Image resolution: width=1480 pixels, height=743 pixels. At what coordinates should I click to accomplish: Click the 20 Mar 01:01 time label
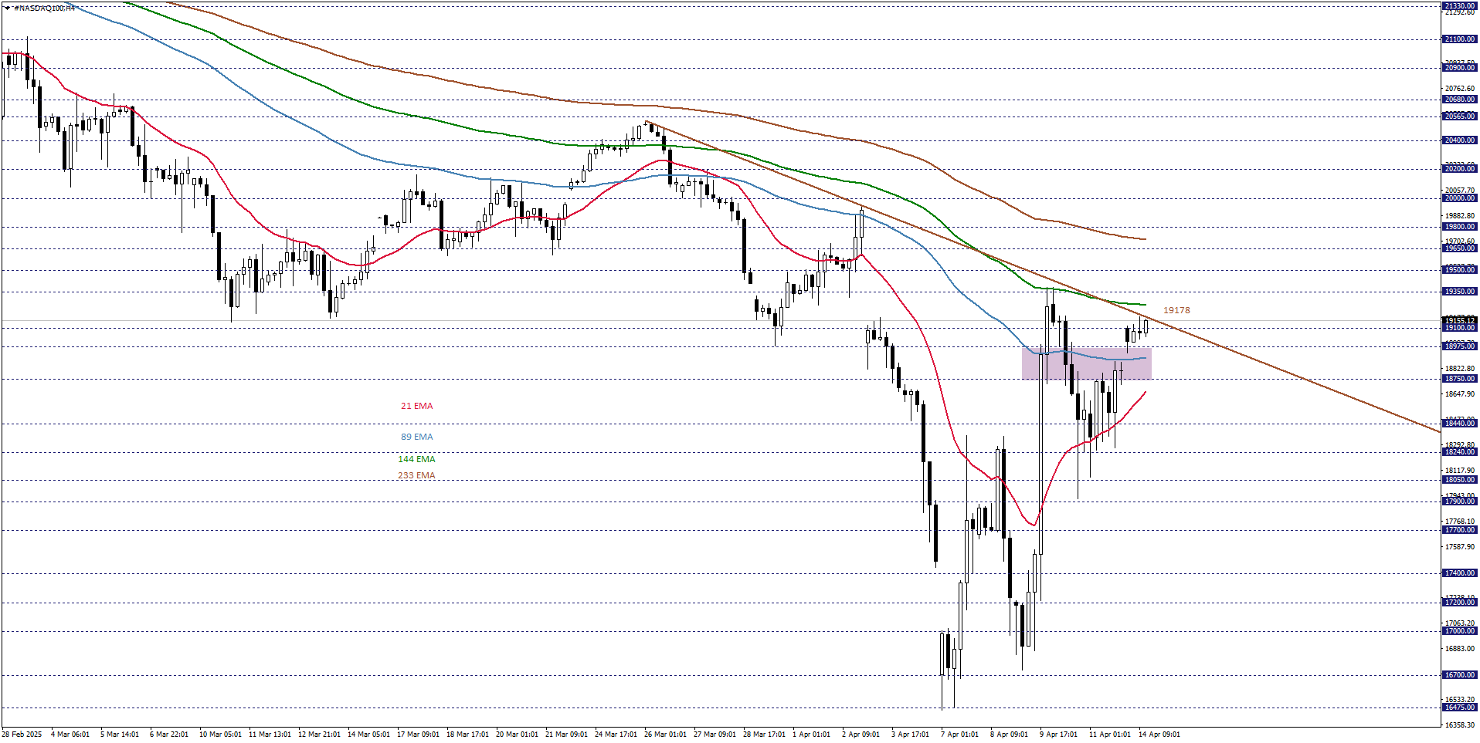click(517, 735)
